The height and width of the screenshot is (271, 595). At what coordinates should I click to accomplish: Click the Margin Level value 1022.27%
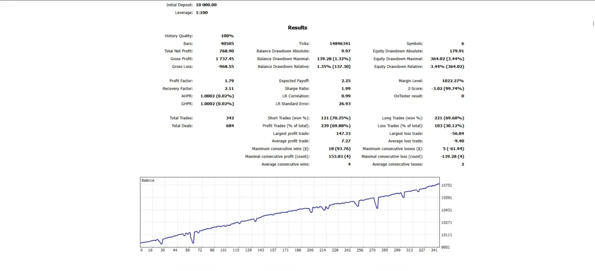coord(453,81)
